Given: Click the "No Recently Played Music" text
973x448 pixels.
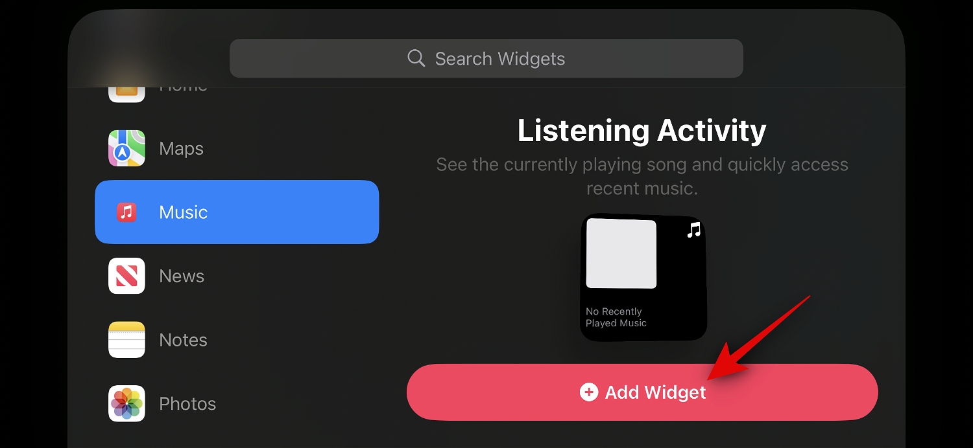Looking at the screenshot, I should coord(616,317).
